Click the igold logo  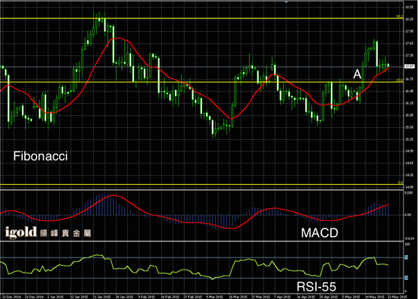(x=20, y=232)
